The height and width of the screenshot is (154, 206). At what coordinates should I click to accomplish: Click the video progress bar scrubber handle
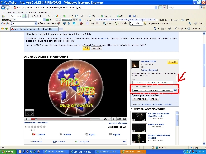pos(36,119)
